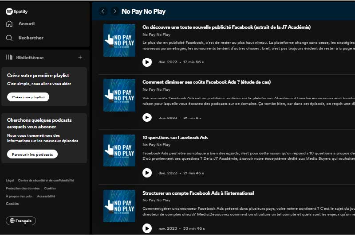
Task: Open title Structurer un compte Facebook Ads à l'international
Action: coord(198,193)
